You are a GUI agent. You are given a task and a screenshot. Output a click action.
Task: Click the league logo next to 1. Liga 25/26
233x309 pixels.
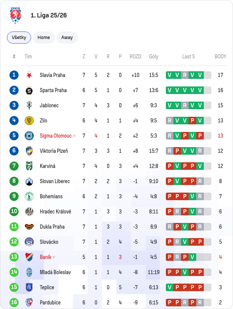pyautogui.click(x=16, y=16)
